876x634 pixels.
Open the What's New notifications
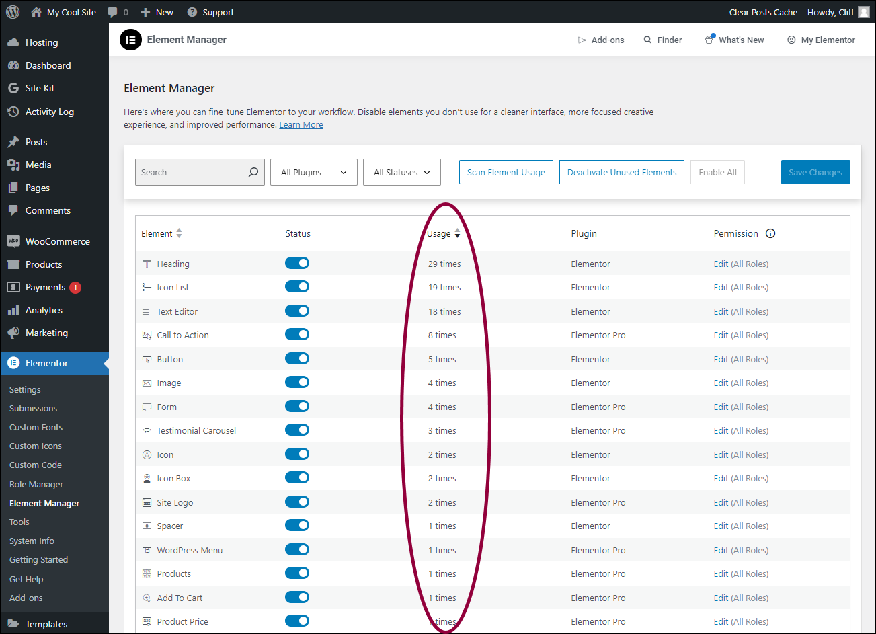coord(734,40)
